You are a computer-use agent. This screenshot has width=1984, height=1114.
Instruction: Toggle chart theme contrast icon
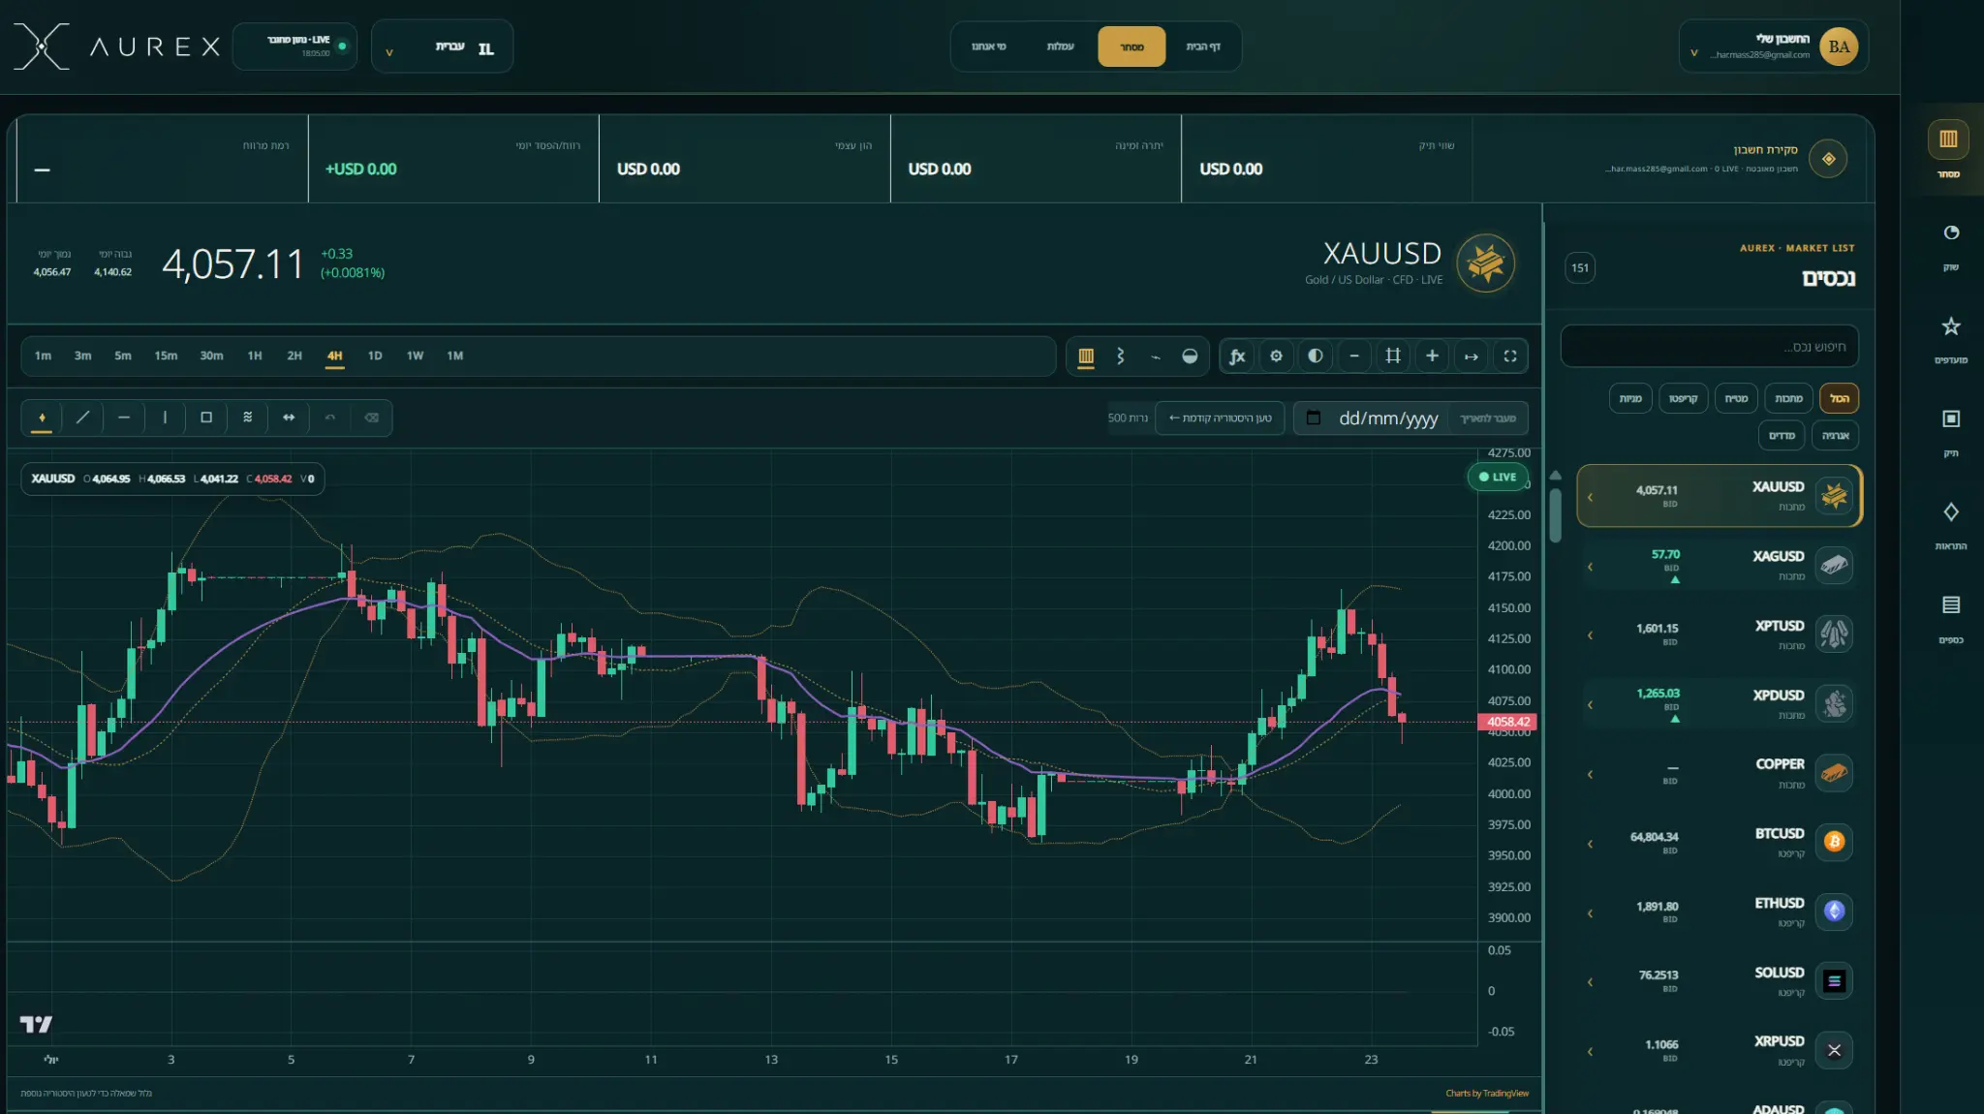click(1315, 356)
